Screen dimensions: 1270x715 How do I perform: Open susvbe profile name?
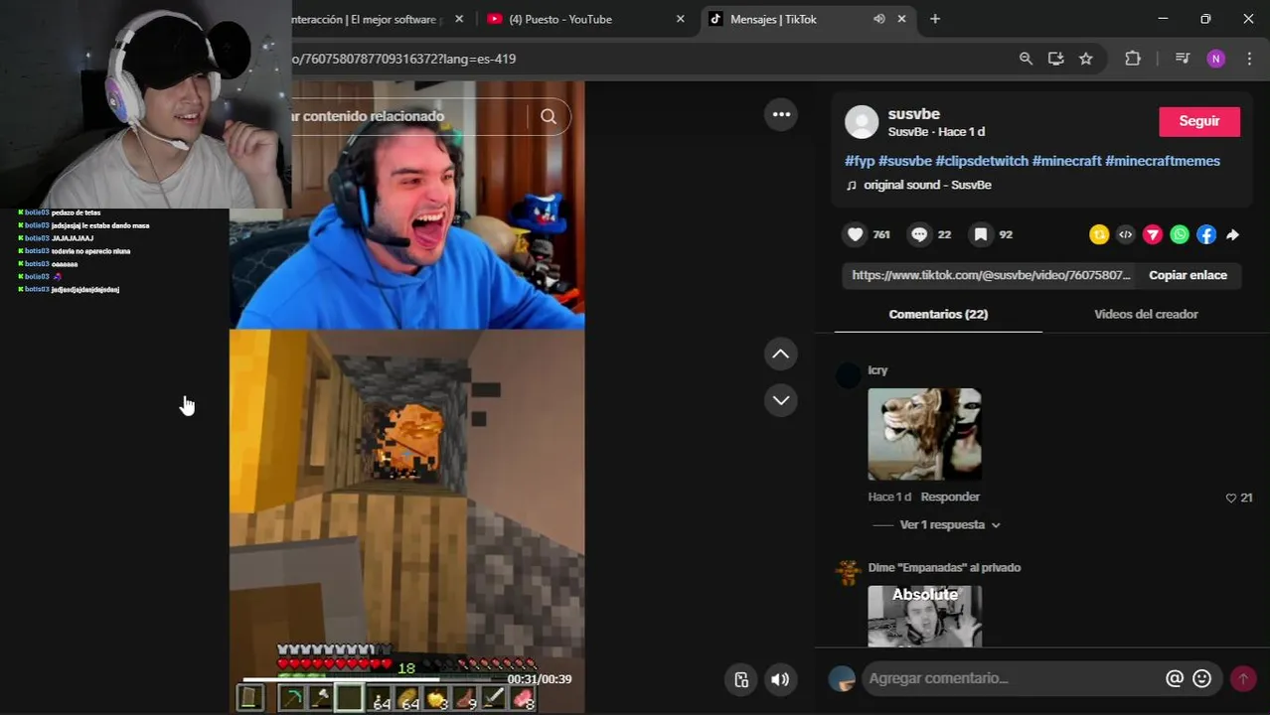[x=913, y=114]
